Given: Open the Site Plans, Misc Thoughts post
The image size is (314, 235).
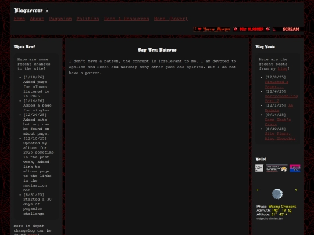Looking at the screenshot, I should (x=280, y=136).
